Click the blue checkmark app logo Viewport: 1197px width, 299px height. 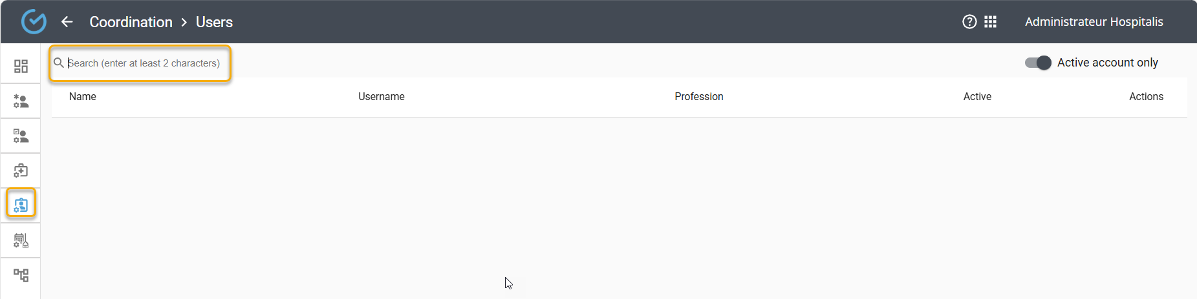point(34,22)
